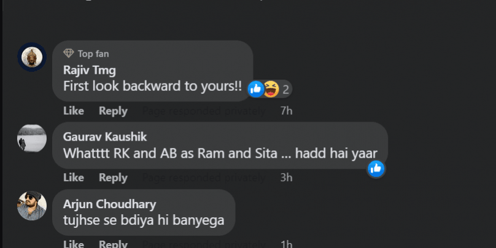Reply to Gaurav Kaushik's comment
This screenshot has width=496, height=248.
coord(113,177)
